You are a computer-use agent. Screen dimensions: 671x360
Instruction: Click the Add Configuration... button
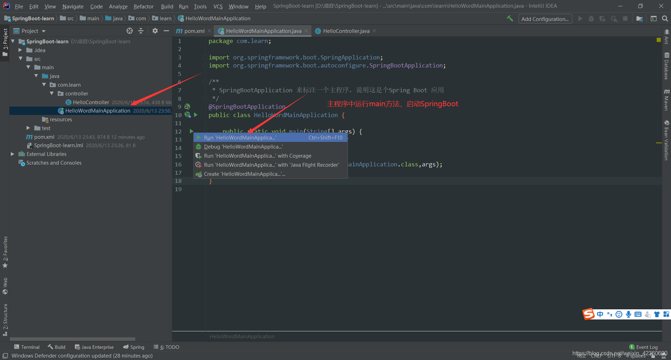[x=545, y=19]
